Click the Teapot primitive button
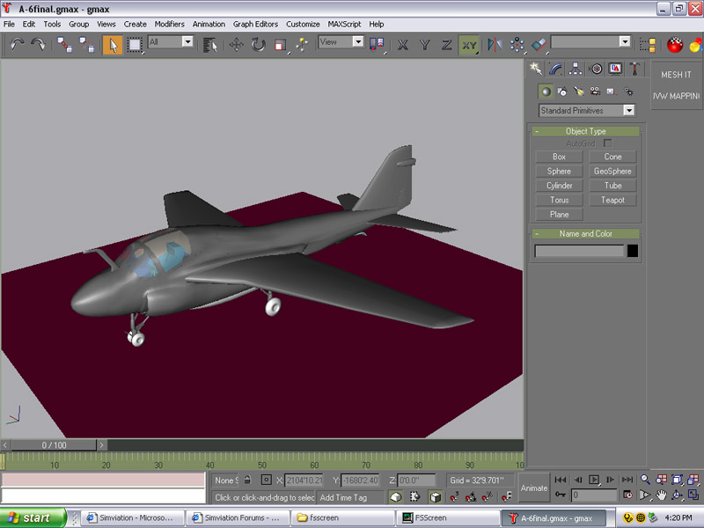Screen dimensions: 704x528 pyautogui.click(x=612, y=200)
